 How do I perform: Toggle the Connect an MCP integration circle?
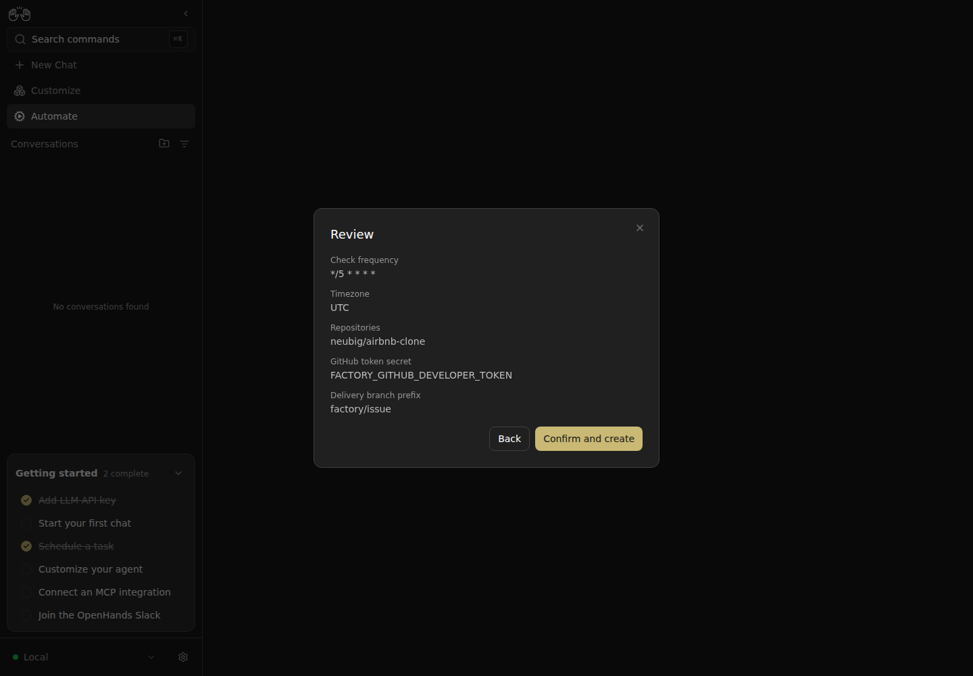(26, 592)
